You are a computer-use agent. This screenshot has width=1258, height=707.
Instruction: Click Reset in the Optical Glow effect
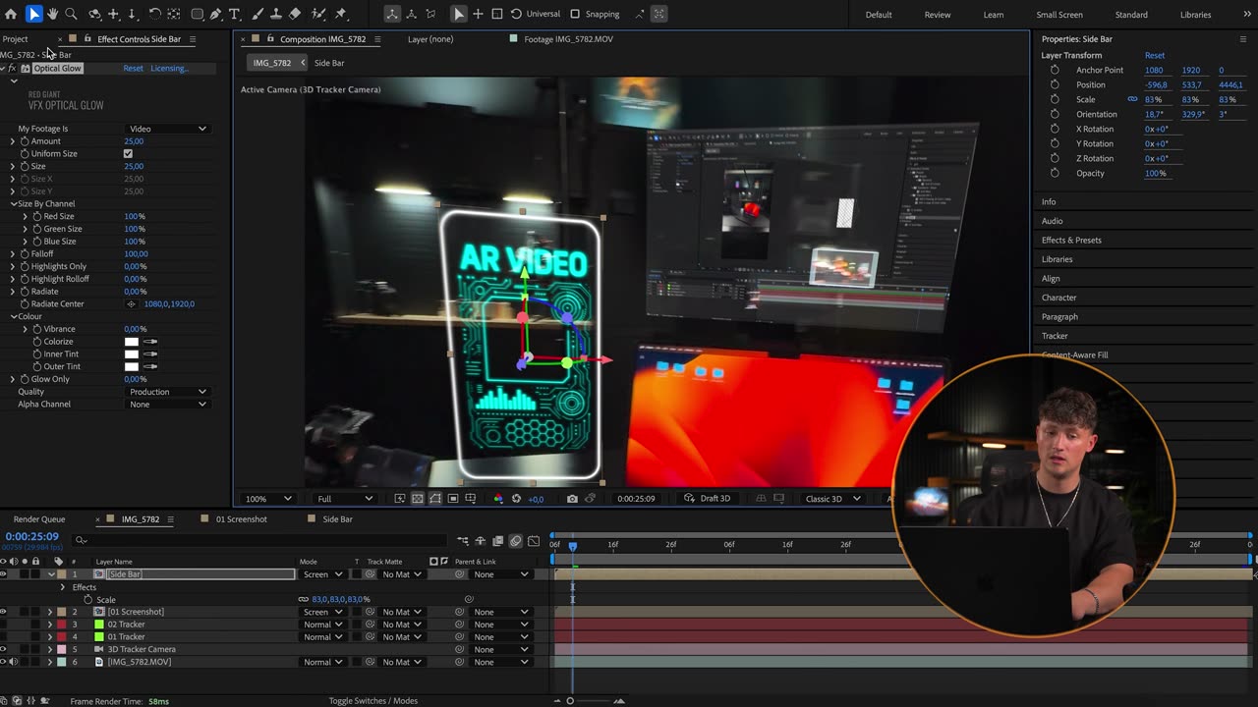[133, 69]
